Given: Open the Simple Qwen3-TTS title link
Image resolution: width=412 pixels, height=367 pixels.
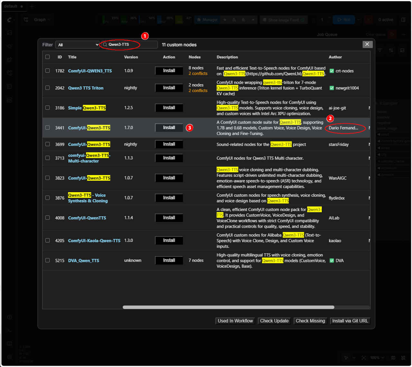Looking at the screenshot, I should 87,108.
